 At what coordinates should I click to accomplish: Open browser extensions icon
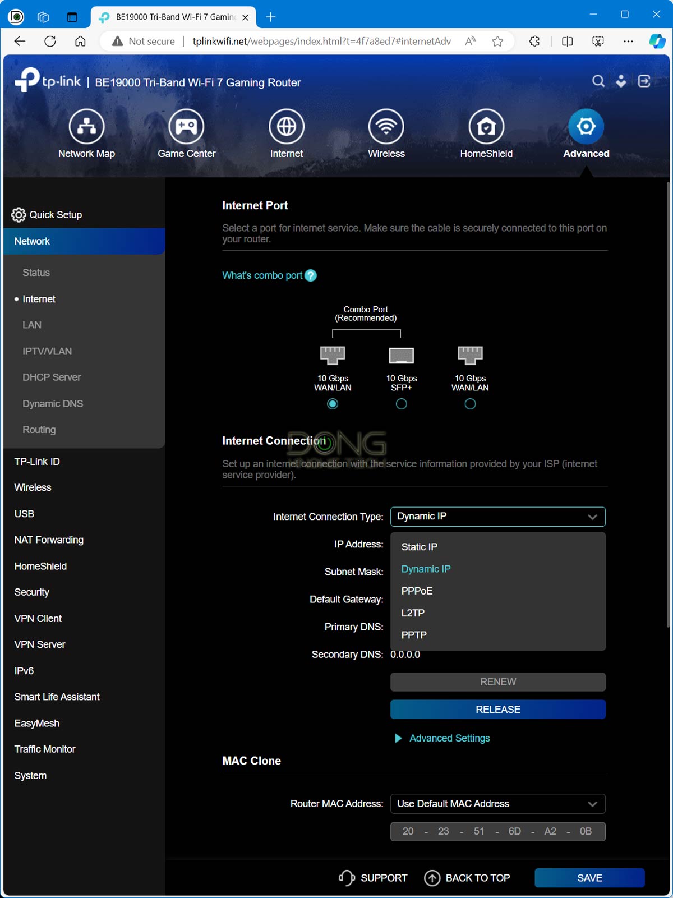tap(534, 41)
